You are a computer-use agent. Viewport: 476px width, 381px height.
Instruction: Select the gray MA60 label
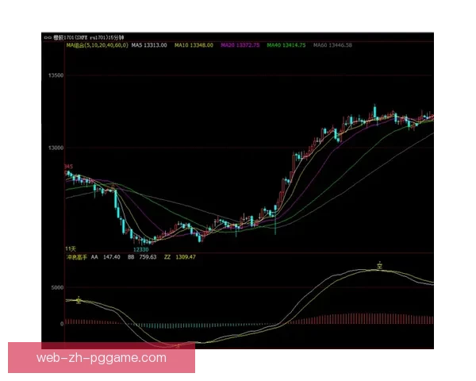tap(334, 45)
